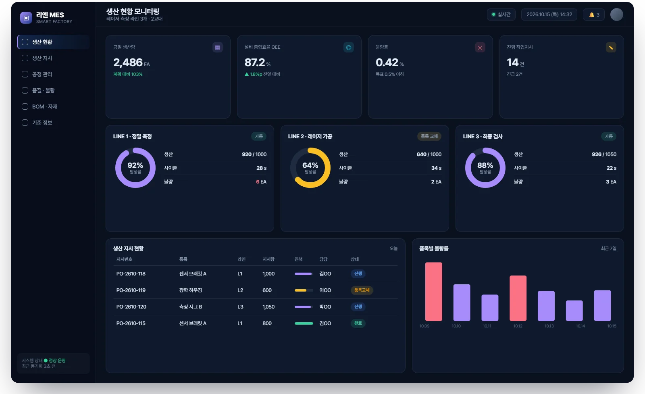Click the 지시번호 column header

click(124, 259)
